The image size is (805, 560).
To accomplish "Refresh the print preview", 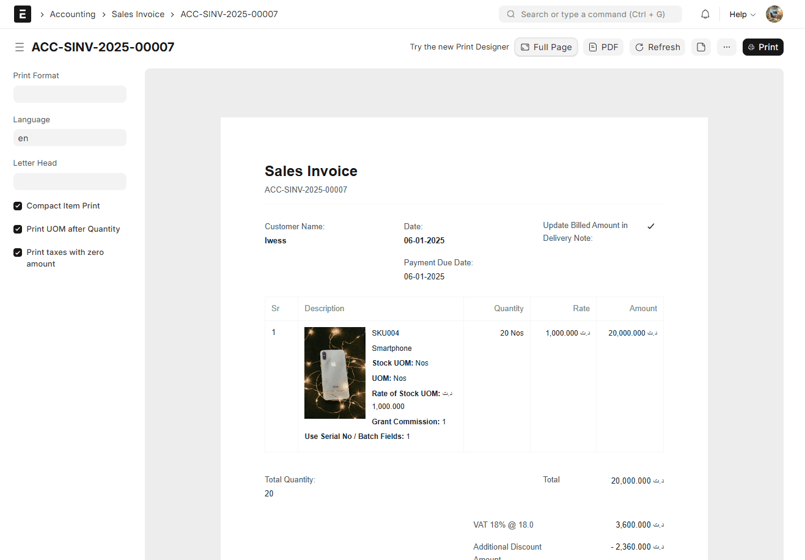I will pyautogui.click(x=658, y=47).
